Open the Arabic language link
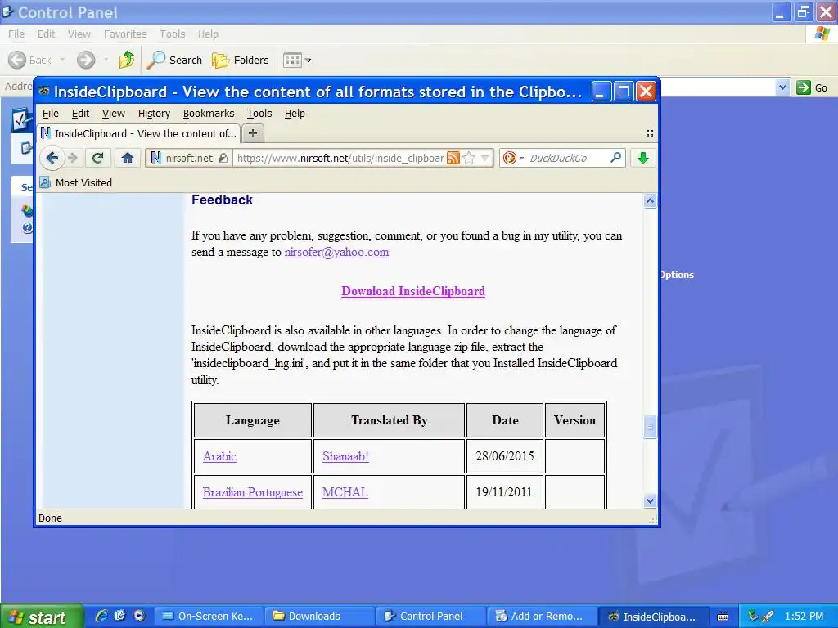 pyautogui.click(x=219, y=456)
